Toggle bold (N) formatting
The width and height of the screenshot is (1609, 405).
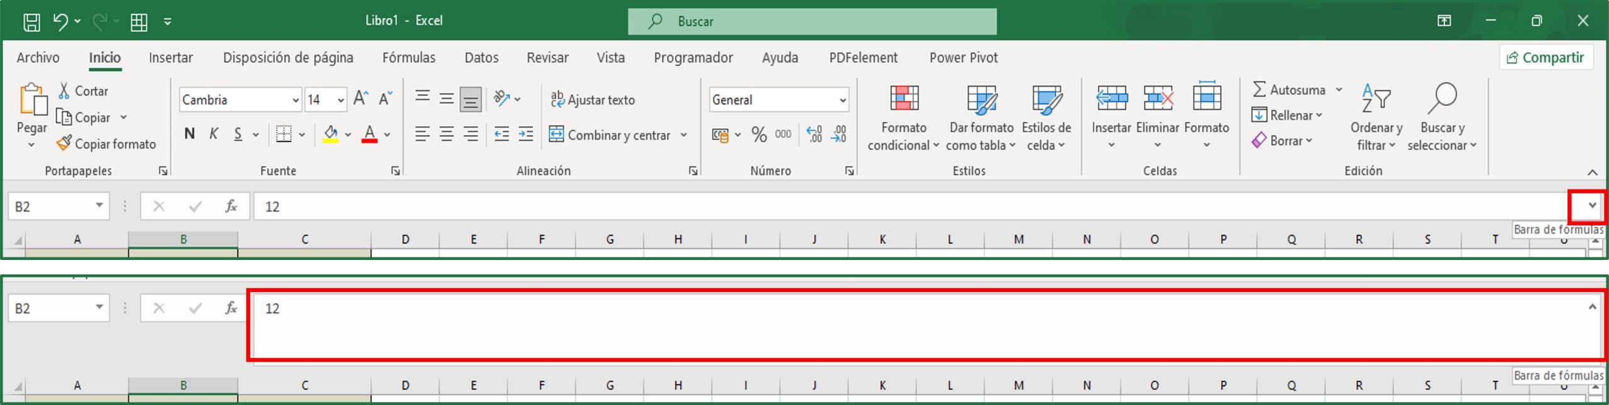[x=189, y=134]
